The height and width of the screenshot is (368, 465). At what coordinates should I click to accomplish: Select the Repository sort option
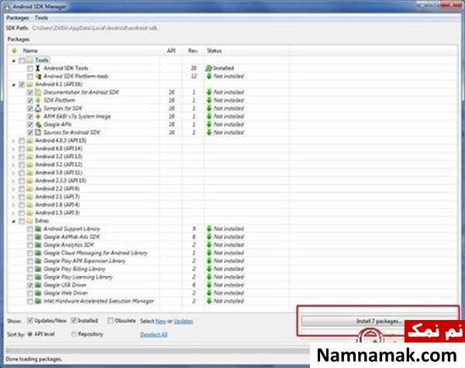pos(74,334)
